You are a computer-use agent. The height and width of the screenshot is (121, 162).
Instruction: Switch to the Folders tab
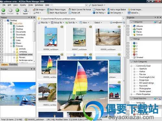click(x=5, y=65)
